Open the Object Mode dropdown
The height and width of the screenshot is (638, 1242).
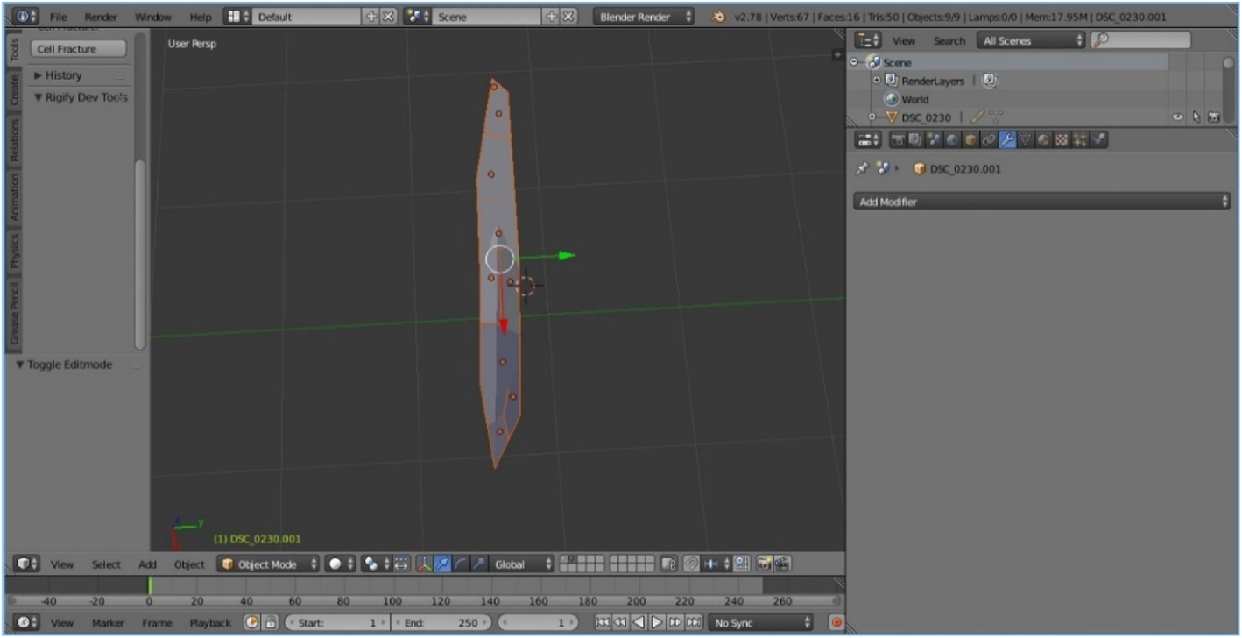pyautogui.click(x=269, y=564)
